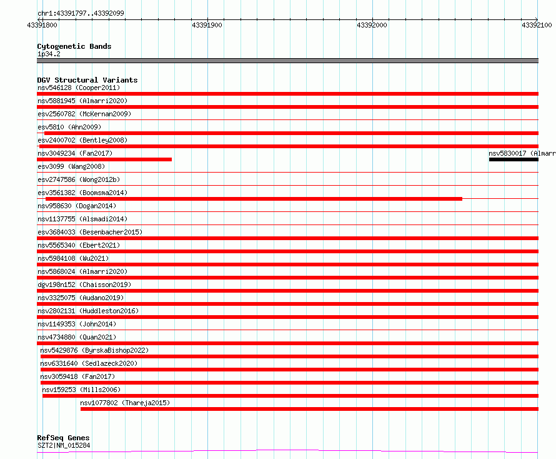
Task: Click nsv3325075 (Audano2019) label
Action: (x=81, y=298)
